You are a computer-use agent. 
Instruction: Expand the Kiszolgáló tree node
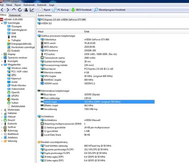(2, 61)
